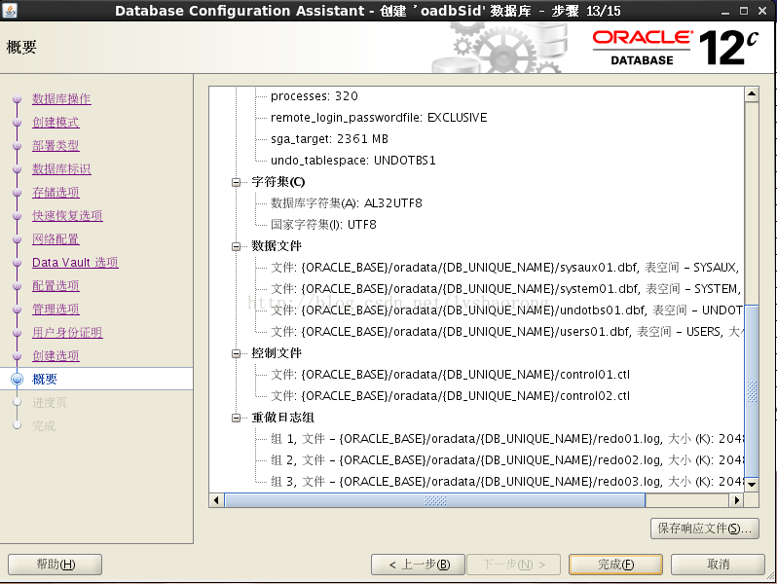Click the vertical scrollbar thumb
Image resolution: width=777 pixels, height=584 pixels.
[752, 391]
